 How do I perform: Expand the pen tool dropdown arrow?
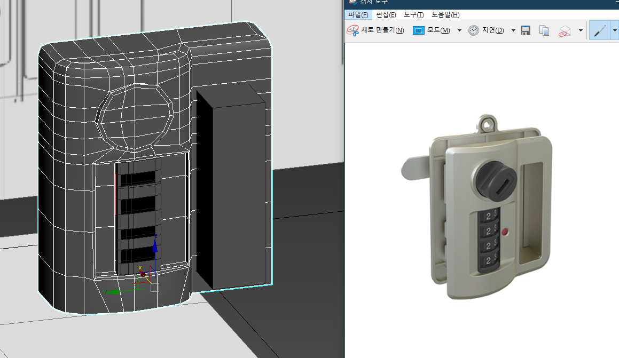point(615,30)
